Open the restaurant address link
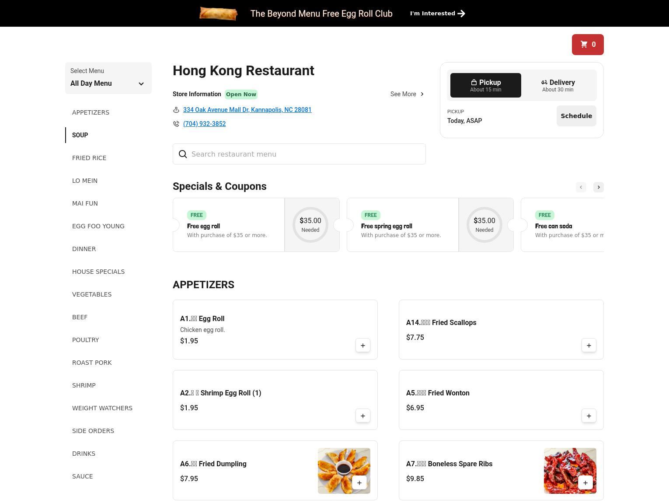The height and width of the screenshot is (503, 669). [x=247, y=110]
